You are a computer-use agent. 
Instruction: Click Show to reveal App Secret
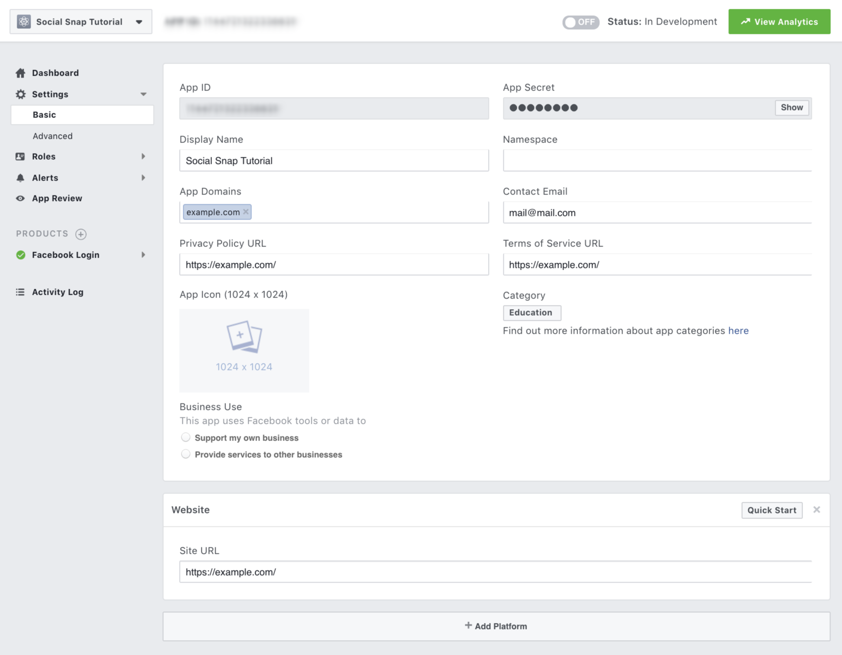pos(791,107)
